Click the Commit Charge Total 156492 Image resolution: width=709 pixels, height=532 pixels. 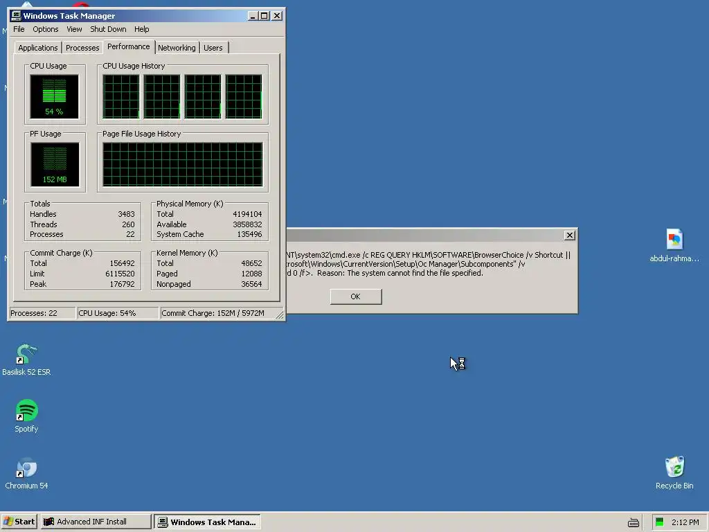tap(122, 263)
